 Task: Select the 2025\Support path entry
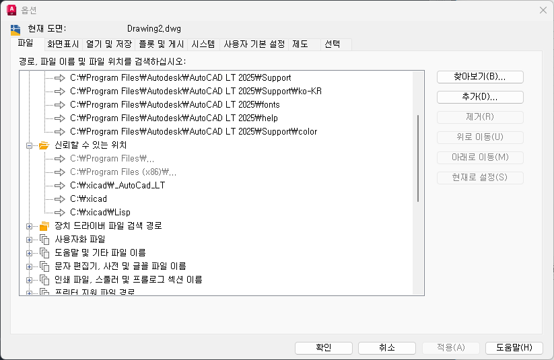pos(180,78)
